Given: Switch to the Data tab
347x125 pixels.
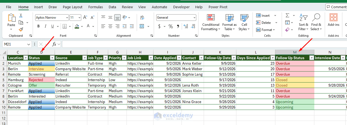Looking at the screenshot, I should click(x=112, y=7).
